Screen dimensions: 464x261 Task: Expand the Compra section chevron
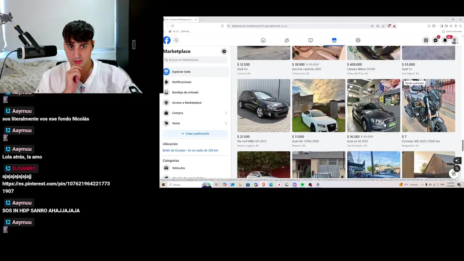[x=226, y=113]
